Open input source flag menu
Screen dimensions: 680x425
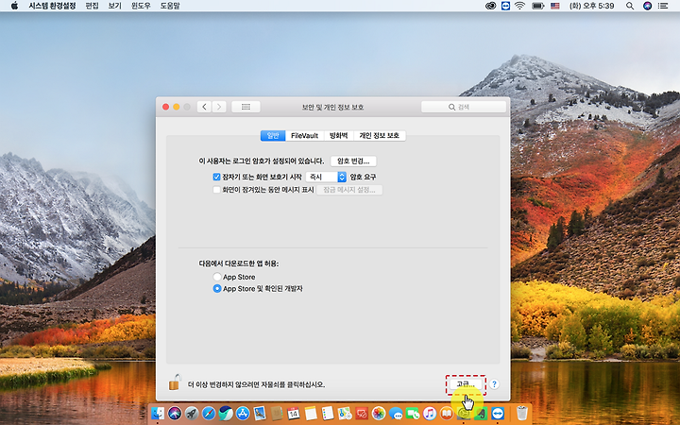coord(555,6)
